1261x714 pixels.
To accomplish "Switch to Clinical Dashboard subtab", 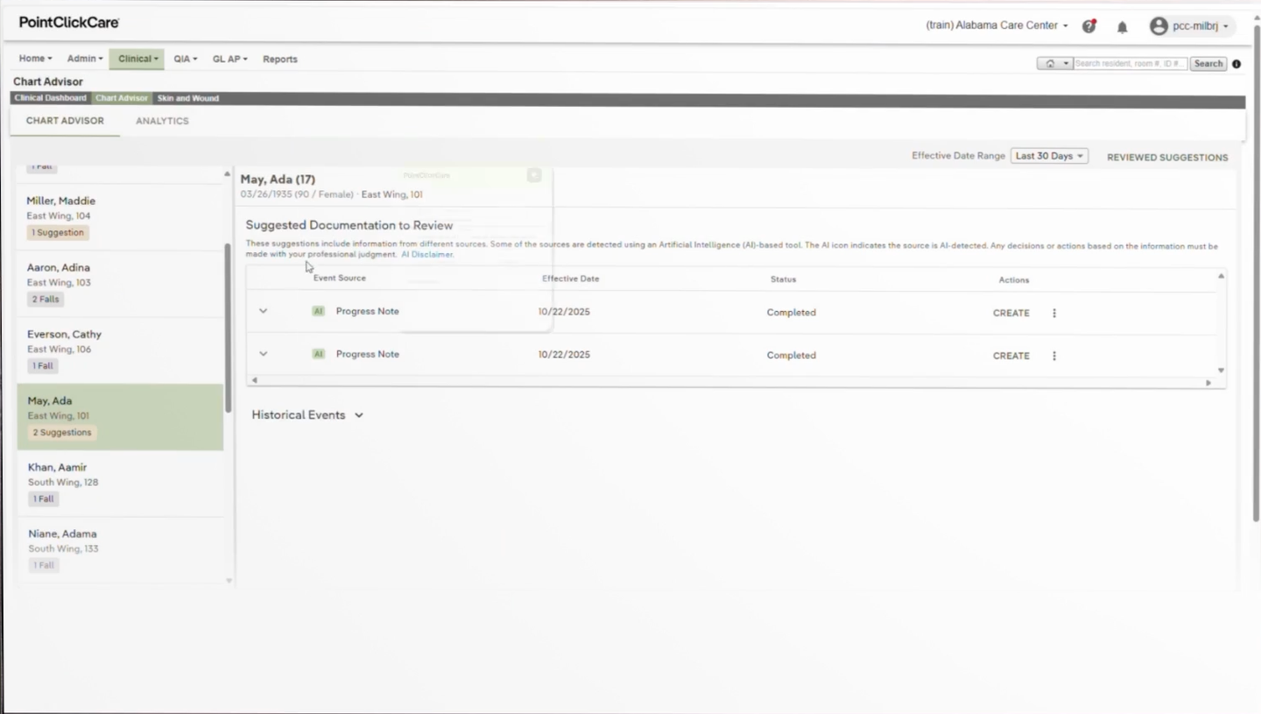I will click(51, 98).
